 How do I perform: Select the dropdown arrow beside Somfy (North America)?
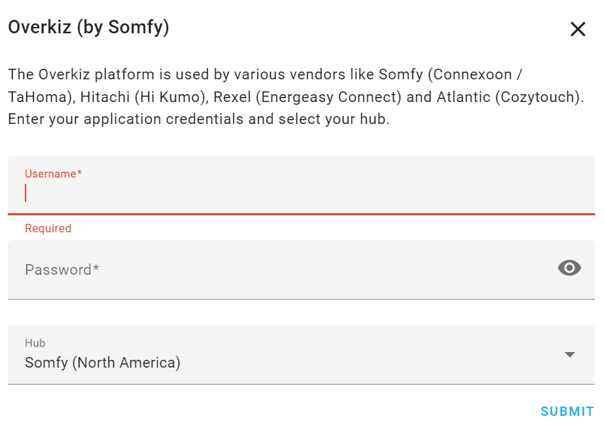tap(571, 354)
